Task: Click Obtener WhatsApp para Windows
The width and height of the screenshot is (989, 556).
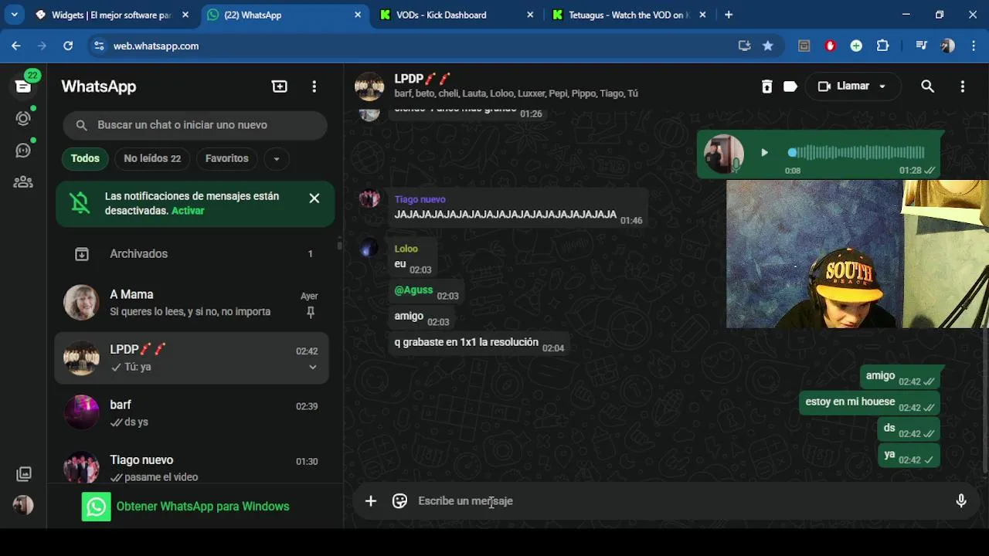Action: coord(202,507)
